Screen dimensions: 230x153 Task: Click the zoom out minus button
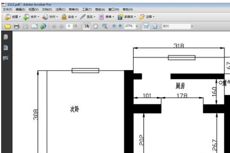point(114,26)
